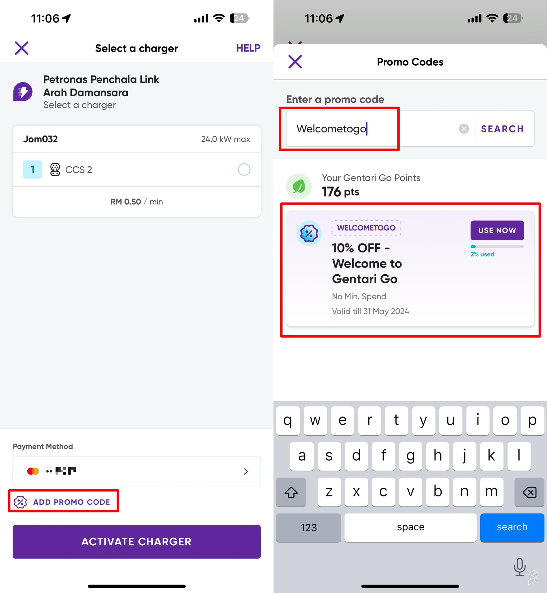Toggle the shift key on the keyboard

(x=291, y=492)
